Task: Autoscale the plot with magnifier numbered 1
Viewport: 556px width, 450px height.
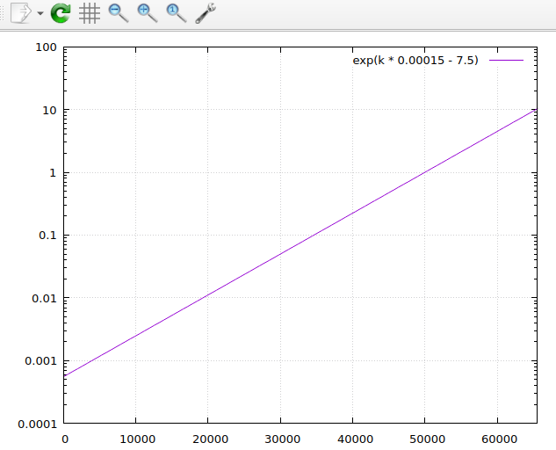Action: [x=177, y=13]
